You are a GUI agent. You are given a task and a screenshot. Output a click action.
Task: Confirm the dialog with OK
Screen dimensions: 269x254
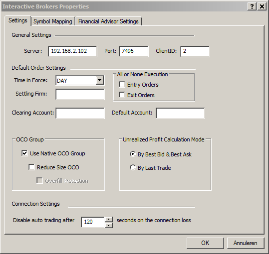(x=205, y=243)
